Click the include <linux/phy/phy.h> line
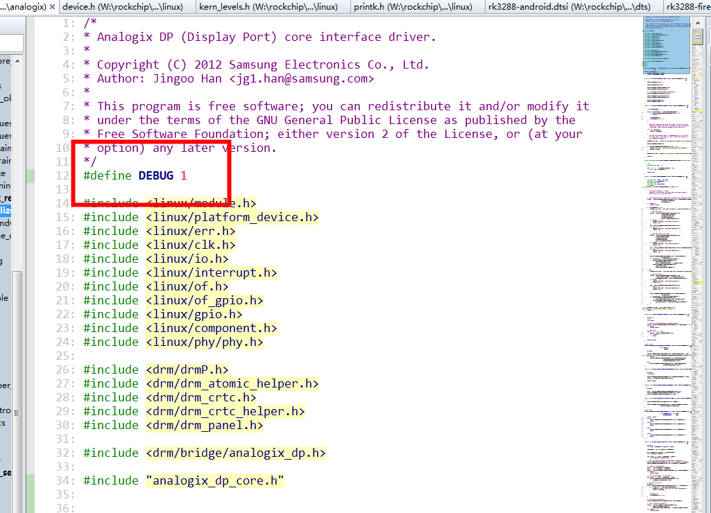The image size is (711, 513). pyautogui.click(x=173, y=342)
